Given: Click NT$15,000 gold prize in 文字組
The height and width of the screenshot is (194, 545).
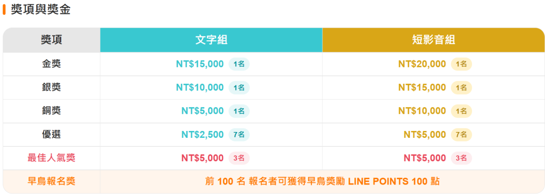Looking at the screenshot, I should [x=200, y=64].
